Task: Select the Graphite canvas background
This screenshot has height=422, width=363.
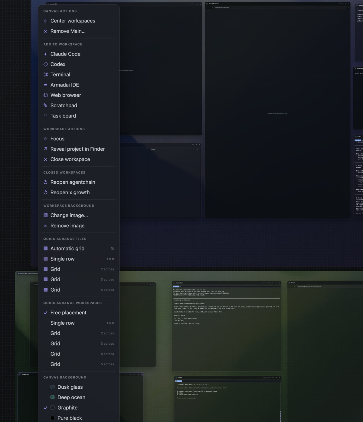Action: [x=79, y=407]
